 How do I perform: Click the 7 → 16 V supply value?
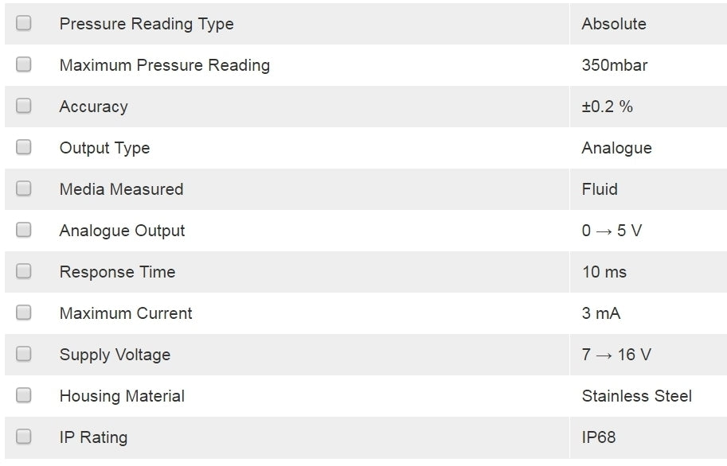[616, 355]
